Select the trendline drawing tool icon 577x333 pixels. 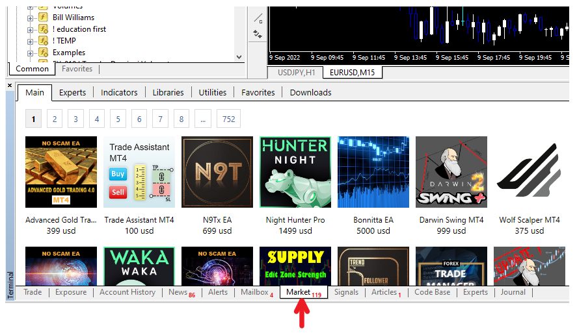tap(258, 18)
